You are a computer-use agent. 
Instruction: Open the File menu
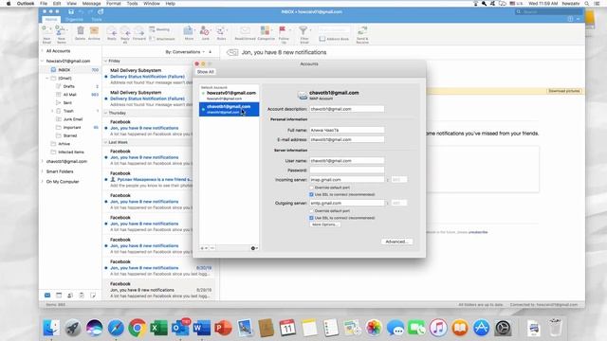coord(44,4)
